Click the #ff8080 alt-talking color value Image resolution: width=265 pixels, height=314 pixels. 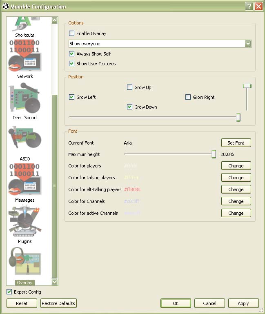132,189
